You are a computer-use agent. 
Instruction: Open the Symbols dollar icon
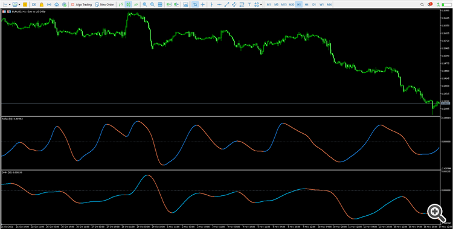[x=25, y=5]
